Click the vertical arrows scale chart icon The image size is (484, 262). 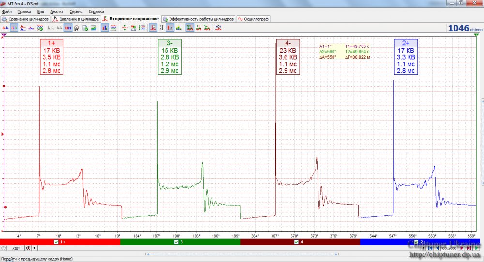click(x=142, y=28)
